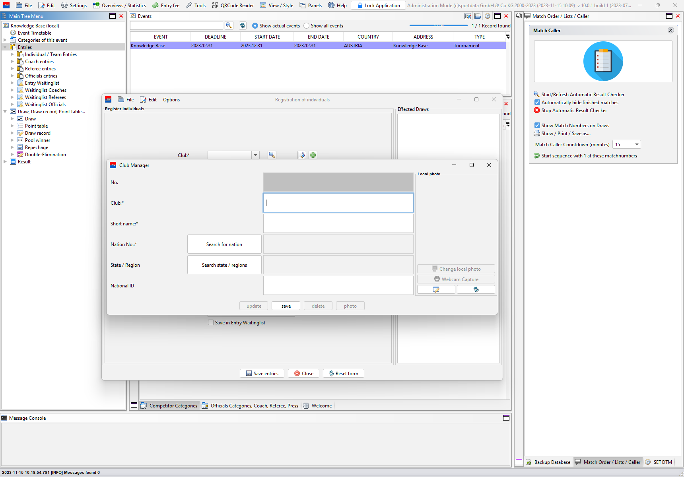684x477 pixels.
Task: Close the Main Tree Menu panel
Action: (x=121, y=16)
